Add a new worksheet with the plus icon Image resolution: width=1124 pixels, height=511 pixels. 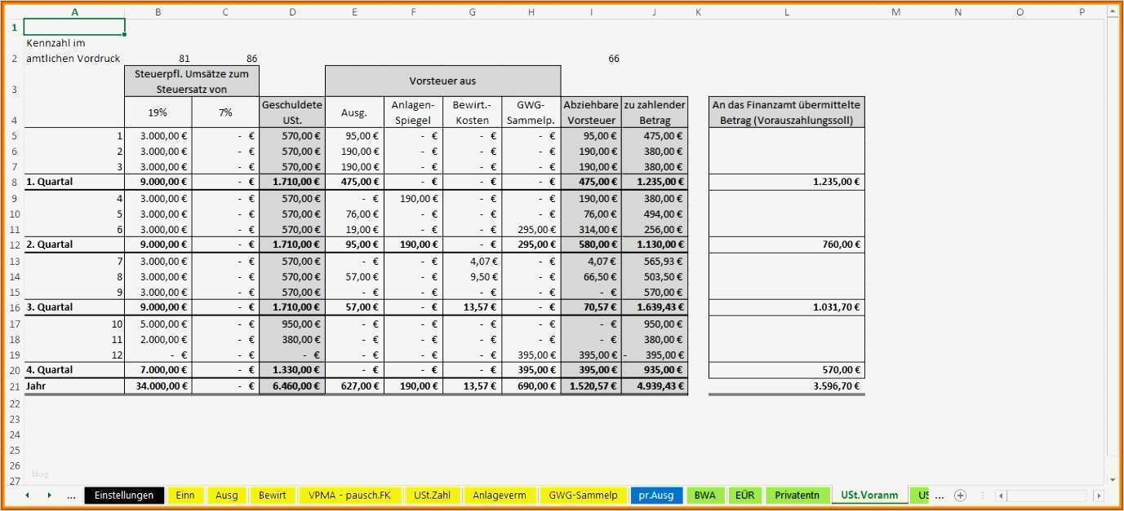960,495
